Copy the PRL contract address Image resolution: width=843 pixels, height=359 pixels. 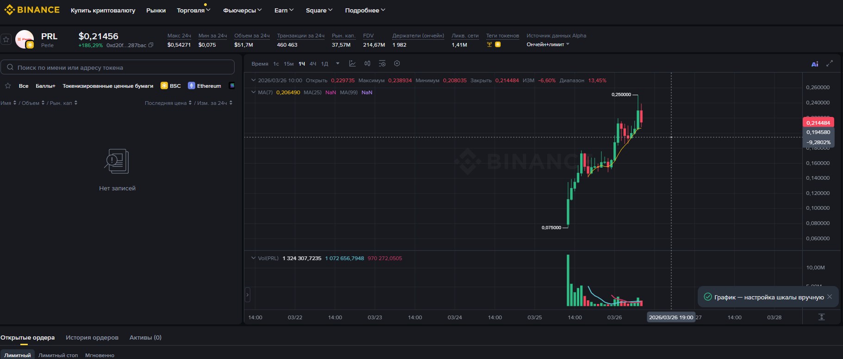151,45
